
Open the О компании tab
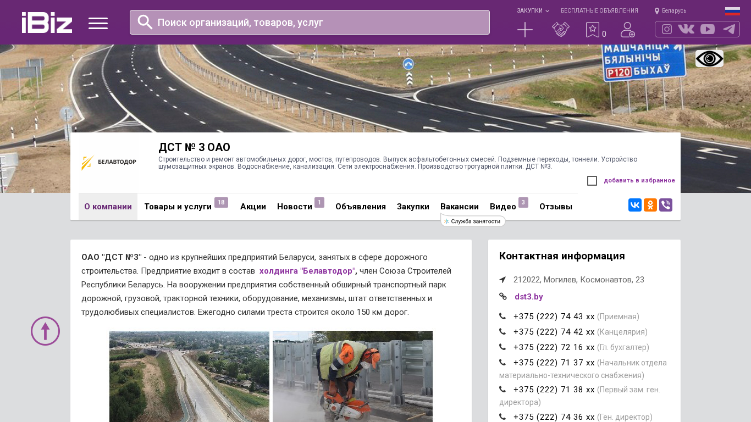click(x=108, y=207)
